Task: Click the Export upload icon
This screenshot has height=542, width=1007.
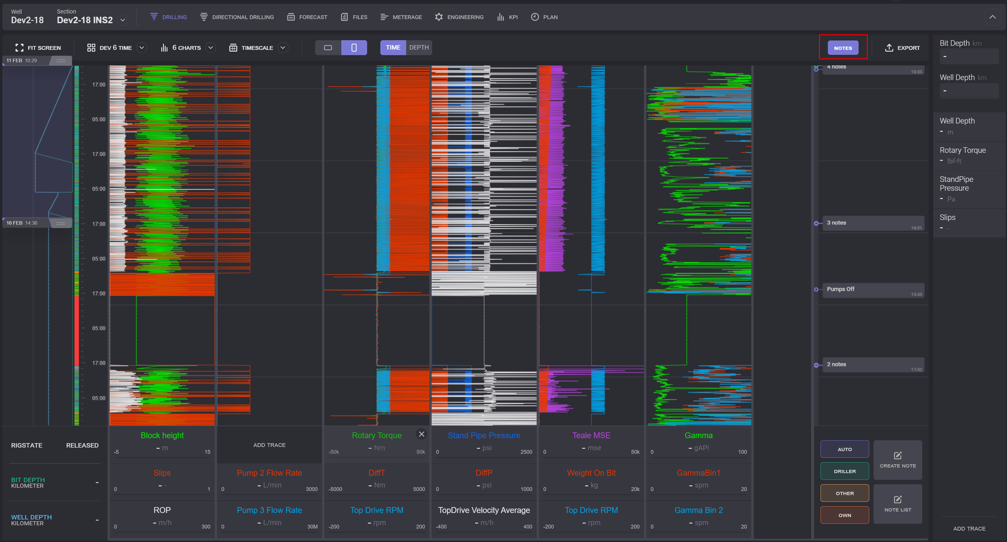Action: (889, 48)
